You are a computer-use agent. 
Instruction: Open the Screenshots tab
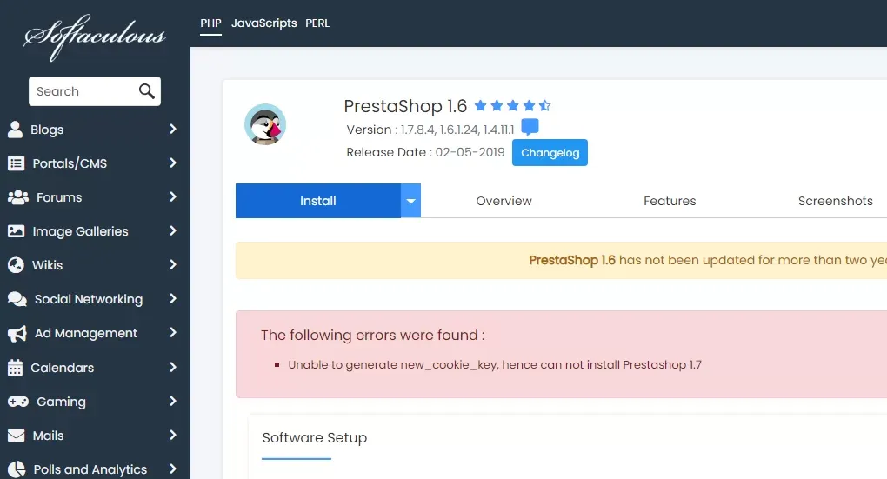point(835,201)
